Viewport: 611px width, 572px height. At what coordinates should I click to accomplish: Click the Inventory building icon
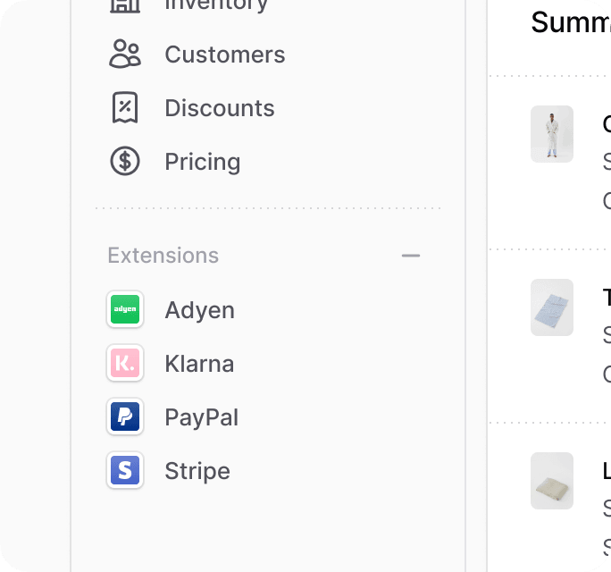pyautogui.click(x=125, y=5)
